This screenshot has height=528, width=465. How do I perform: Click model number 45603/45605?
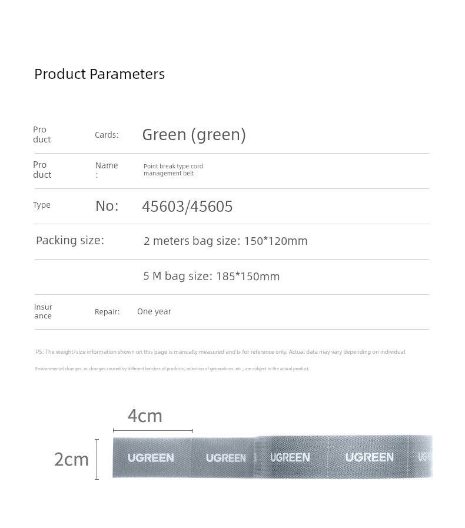[x=187, y=207]
